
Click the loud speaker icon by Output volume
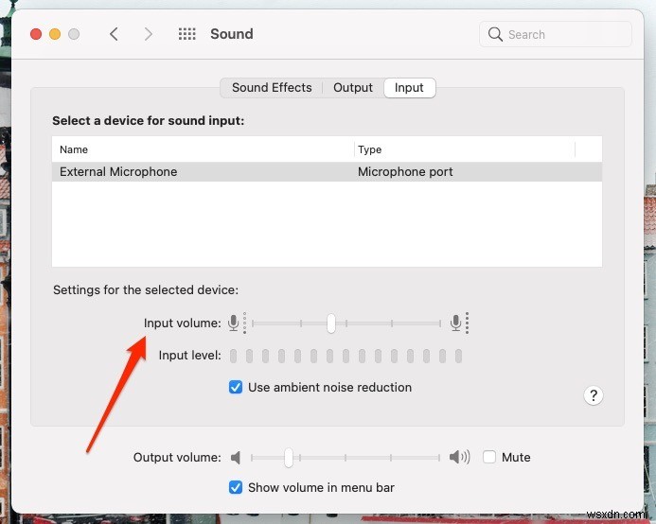pyautogui.click(x=459, y=457)
